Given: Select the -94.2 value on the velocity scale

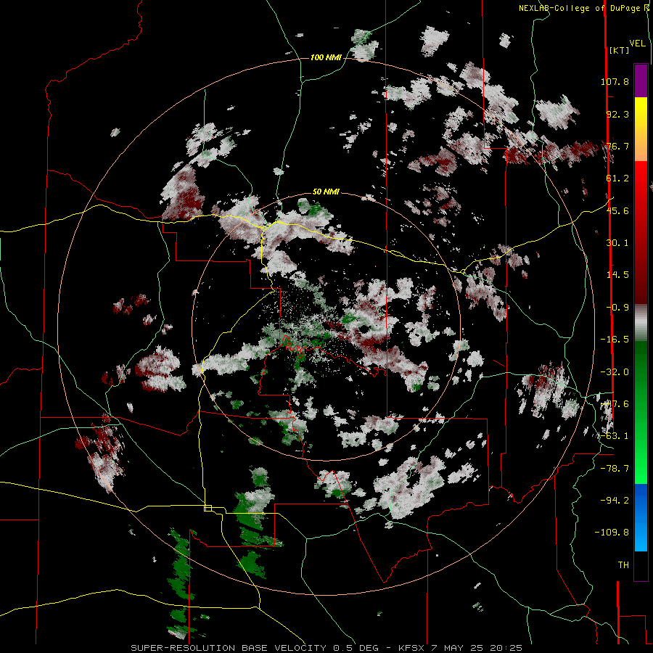Looking at the screenshot, I should pyautogui.click(x=615, y=500).
